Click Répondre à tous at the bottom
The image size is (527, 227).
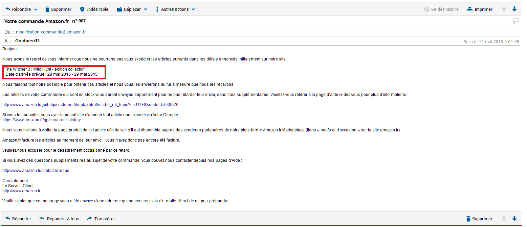pyautogui.click(x=59, y=219)
